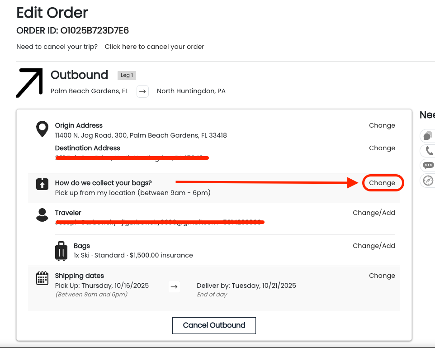Click the Outbound heading text
The image size is (435, 348).
click(x=79, y=75)
